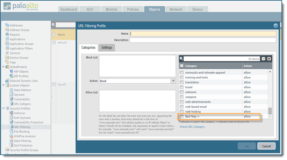The height and width of the screenshot is (160, 287).
Task: Click the green arrow apply-filter icon
Action: (x=263, y=59)
